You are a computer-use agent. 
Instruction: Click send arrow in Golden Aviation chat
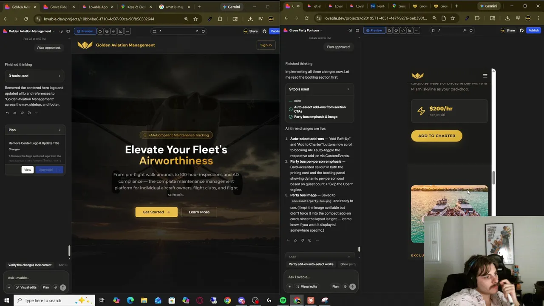click(63, 287)
